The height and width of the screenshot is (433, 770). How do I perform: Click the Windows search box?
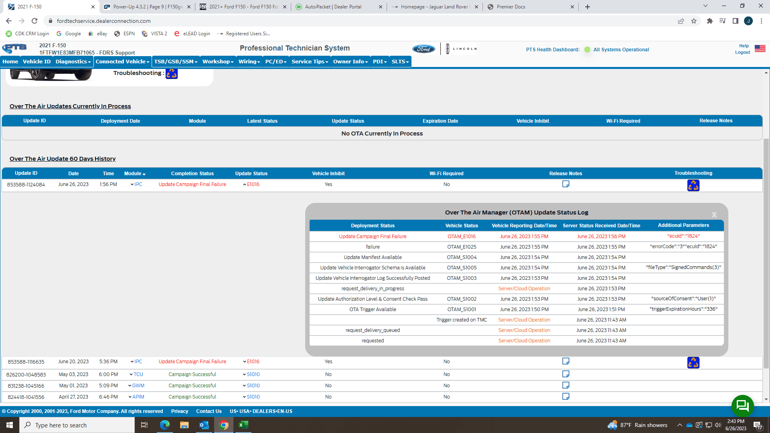pyautogui.click(x=77, y=425)
